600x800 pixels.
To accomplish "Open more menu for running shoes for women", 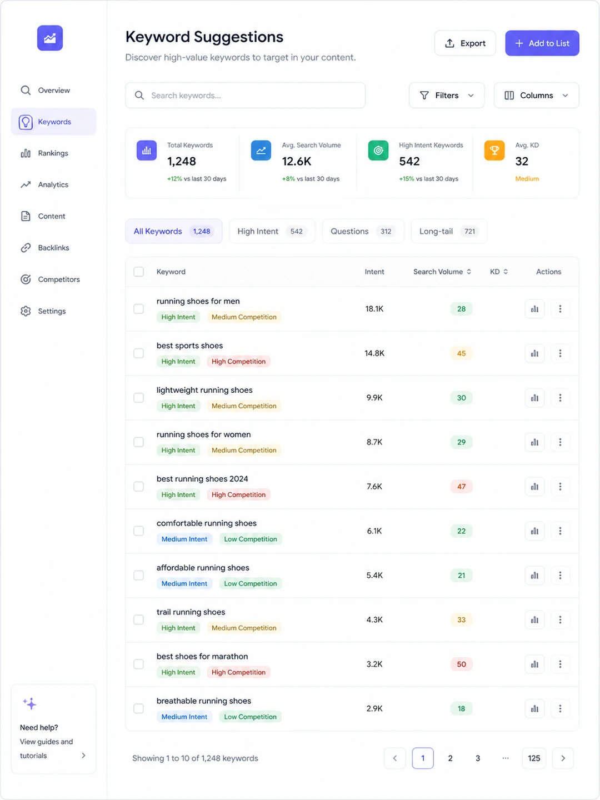I will point(560,442).
